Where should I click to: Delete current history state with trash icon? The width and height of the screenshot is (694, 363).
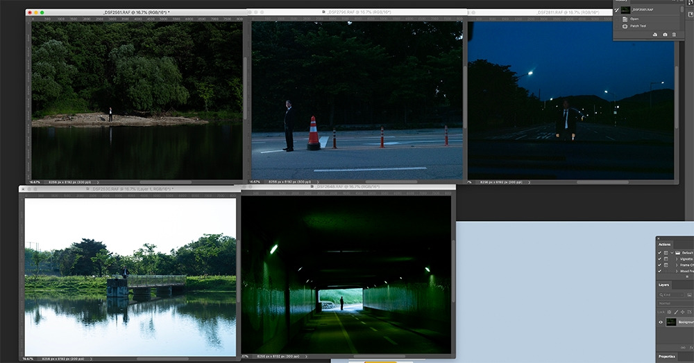674,35
